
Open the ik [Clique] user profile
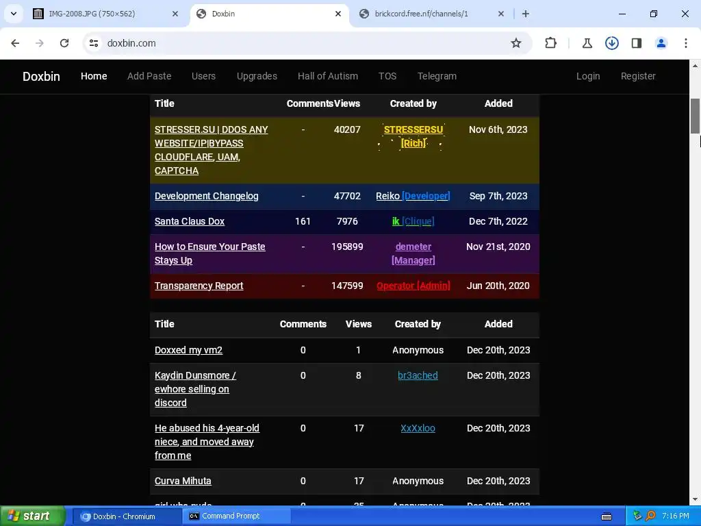(413, 221)
